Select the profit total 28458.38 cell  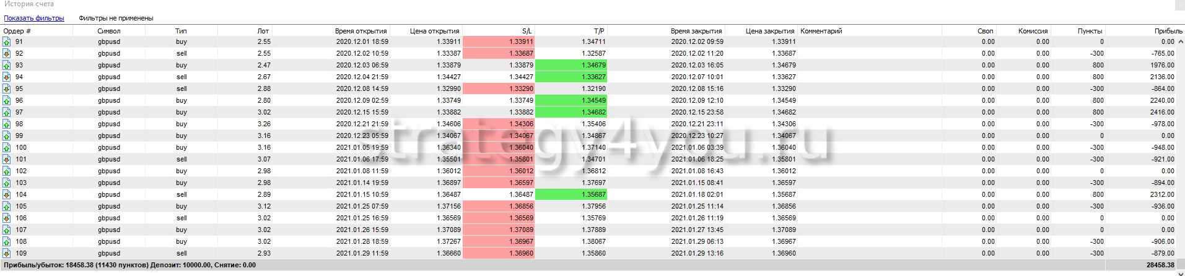[1160, 265]
